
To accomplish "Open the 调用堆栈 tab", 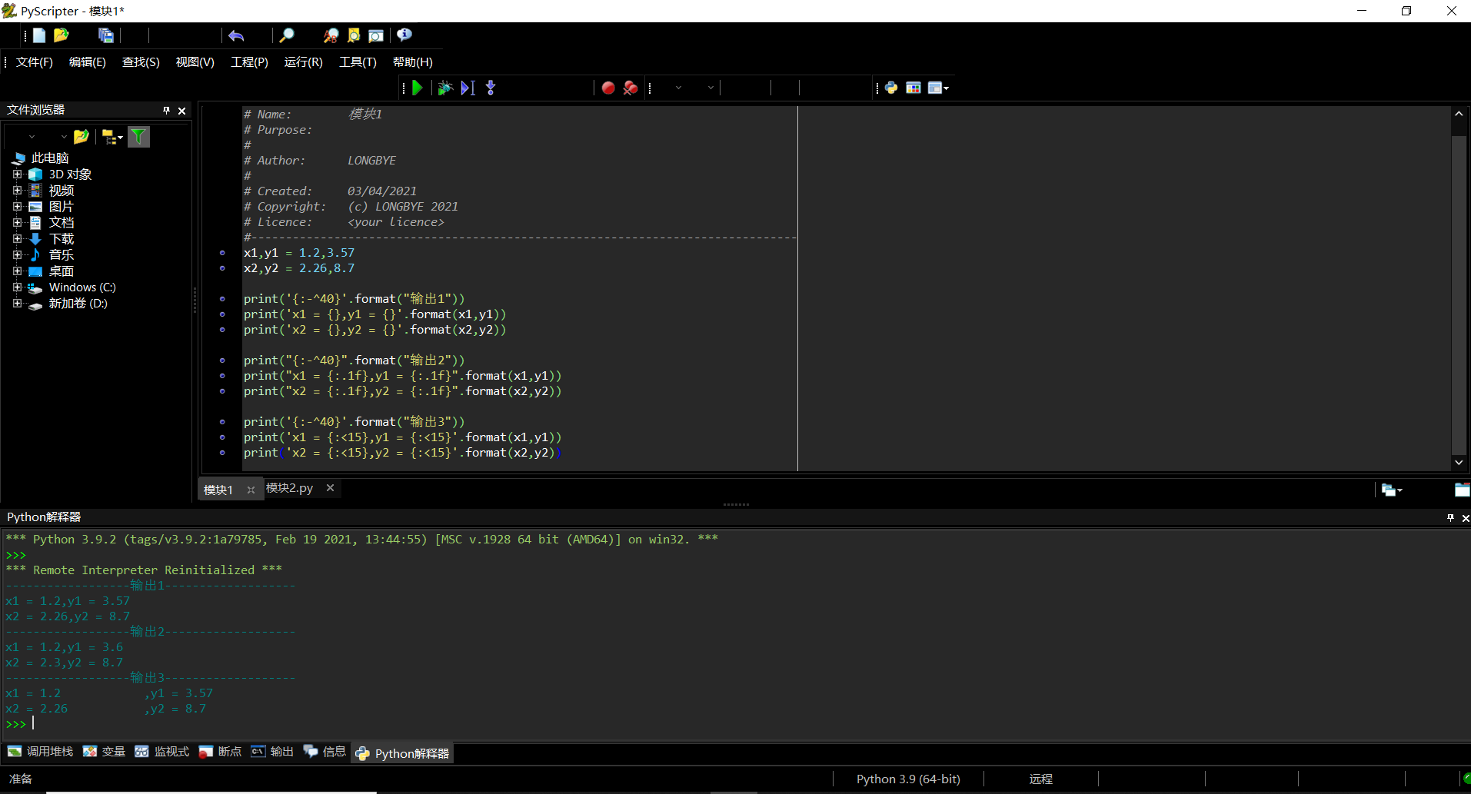I will coord(41,752).
